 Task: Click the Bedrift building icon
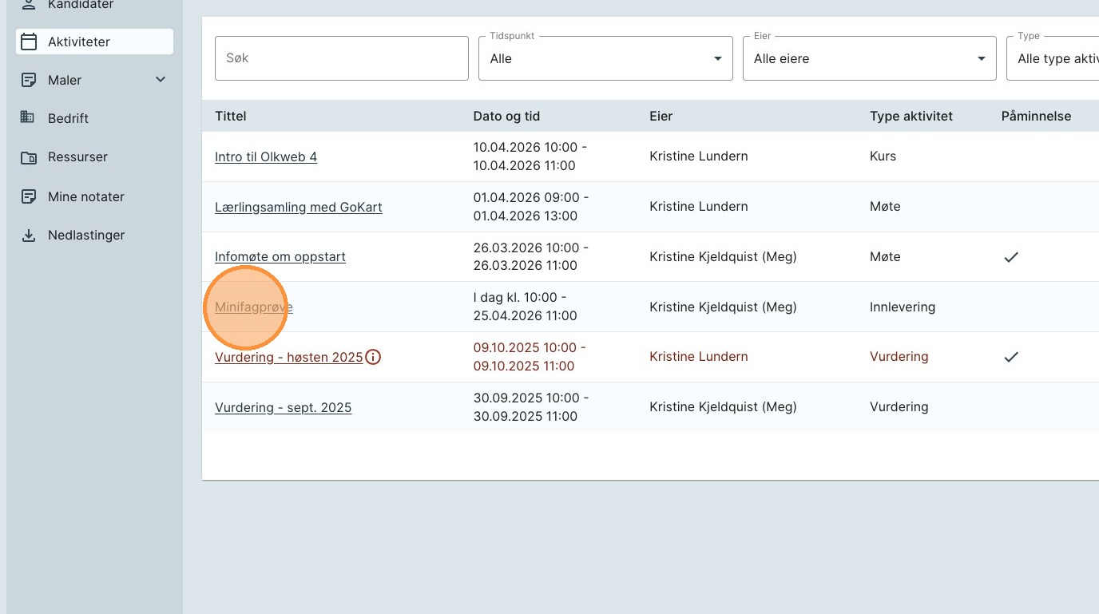(x=29, y=118)
